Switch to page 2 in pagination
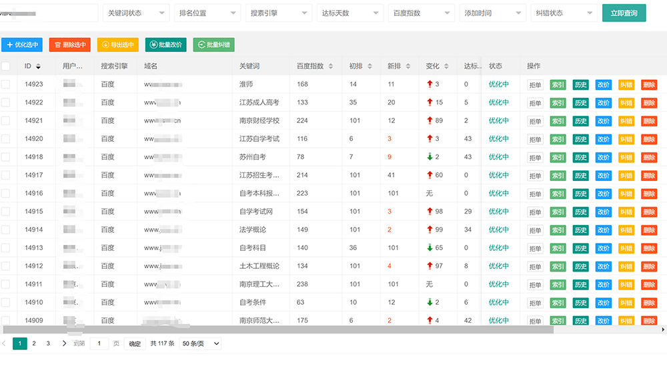Viewport: 667px width, 368px height. point(34,343)
